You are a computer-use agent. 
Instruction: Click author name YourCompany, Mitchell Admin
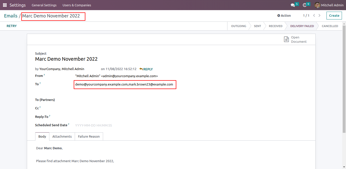point(62,69)
